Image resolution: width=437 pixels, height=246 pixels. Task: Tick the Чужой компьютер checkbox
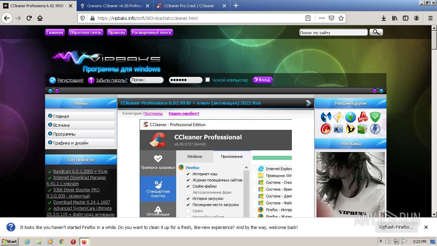(x=207, y=80)
